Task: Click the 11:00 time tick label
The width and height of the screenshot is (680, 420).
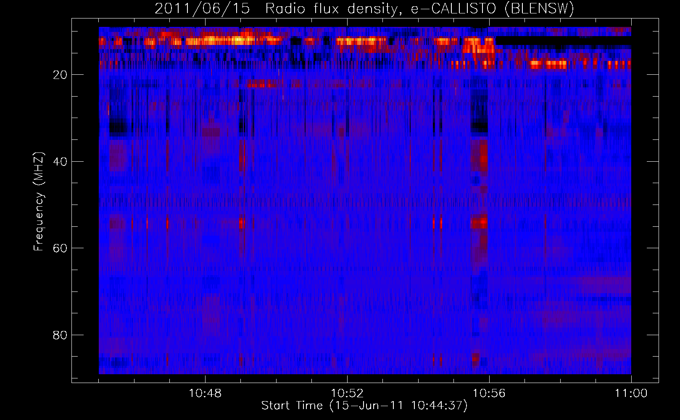Action: (x=631, y=394)
